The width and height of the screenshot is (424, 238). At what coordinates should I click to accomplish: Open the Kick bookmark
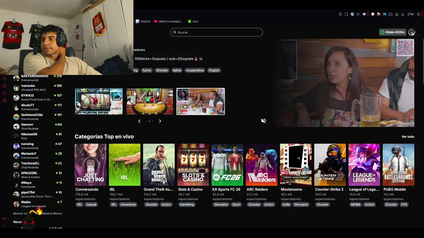point(193,21)
